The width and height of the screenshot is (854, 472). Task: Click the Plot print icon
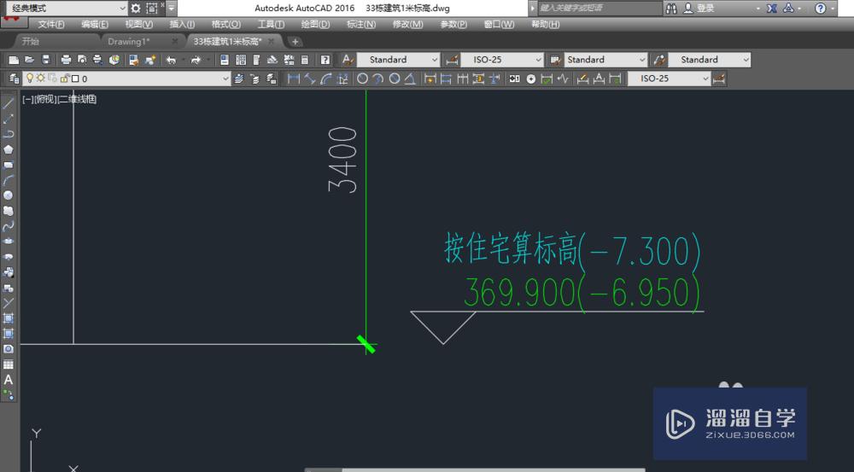[66, 60]
